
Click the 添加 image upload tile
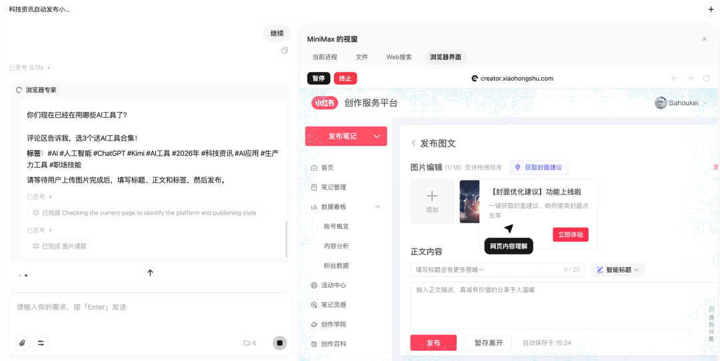pos(432,201)
